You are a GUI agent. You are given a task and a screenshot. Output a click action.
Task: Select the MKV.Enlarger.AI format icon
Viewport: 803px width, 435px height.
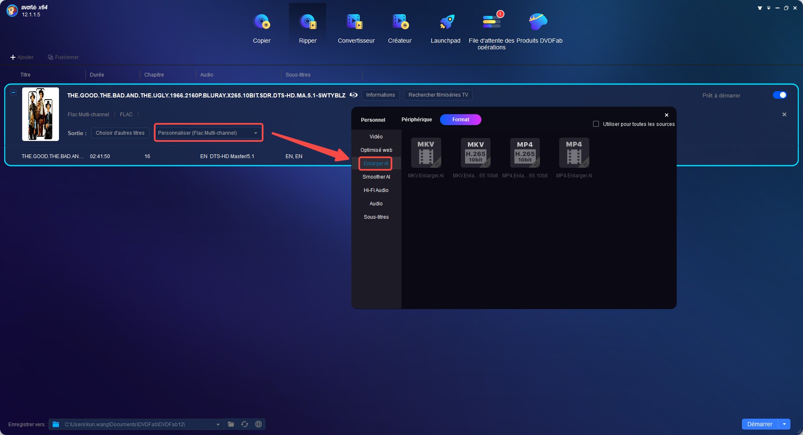pos(426,153)
